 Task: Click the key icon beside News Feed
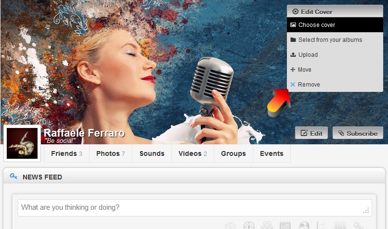13,177
